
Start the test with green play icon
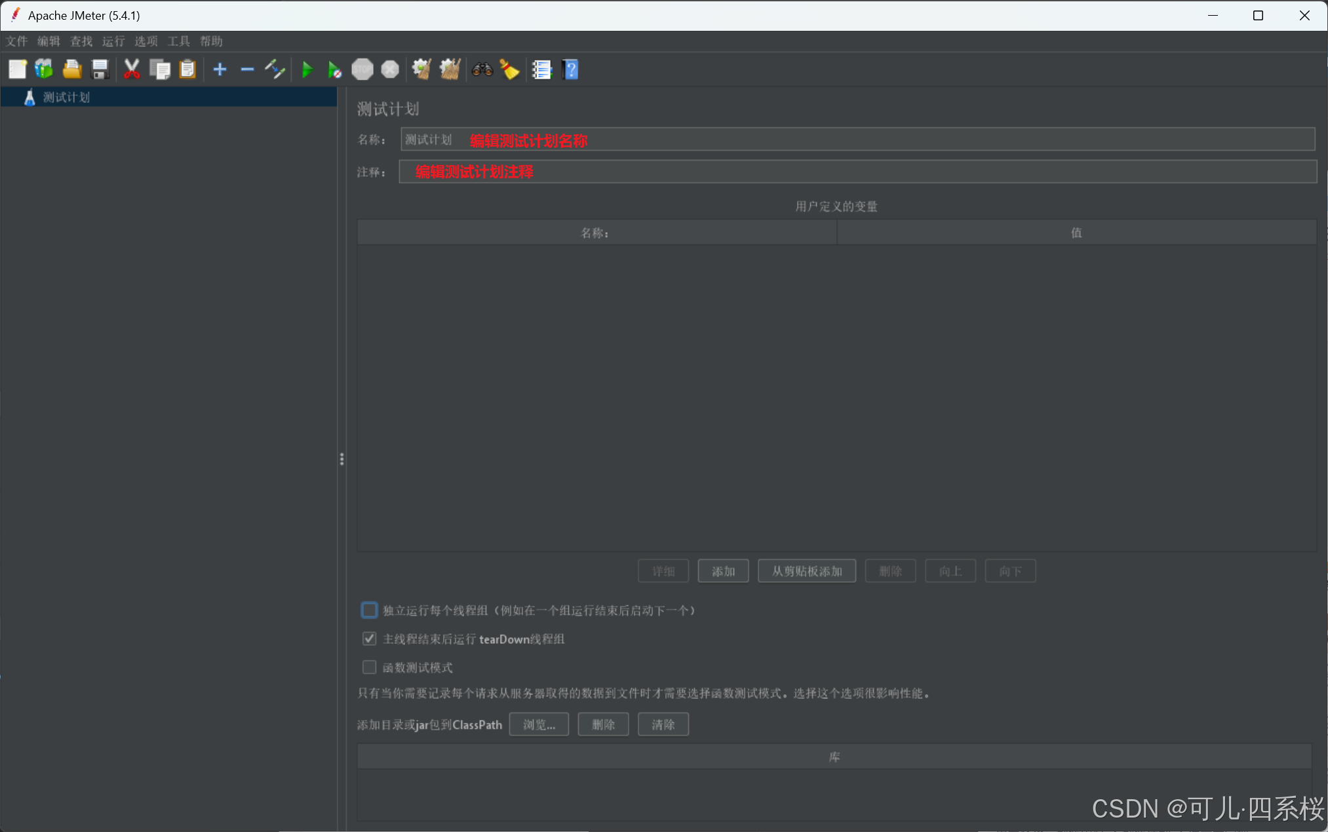[307, 69]
